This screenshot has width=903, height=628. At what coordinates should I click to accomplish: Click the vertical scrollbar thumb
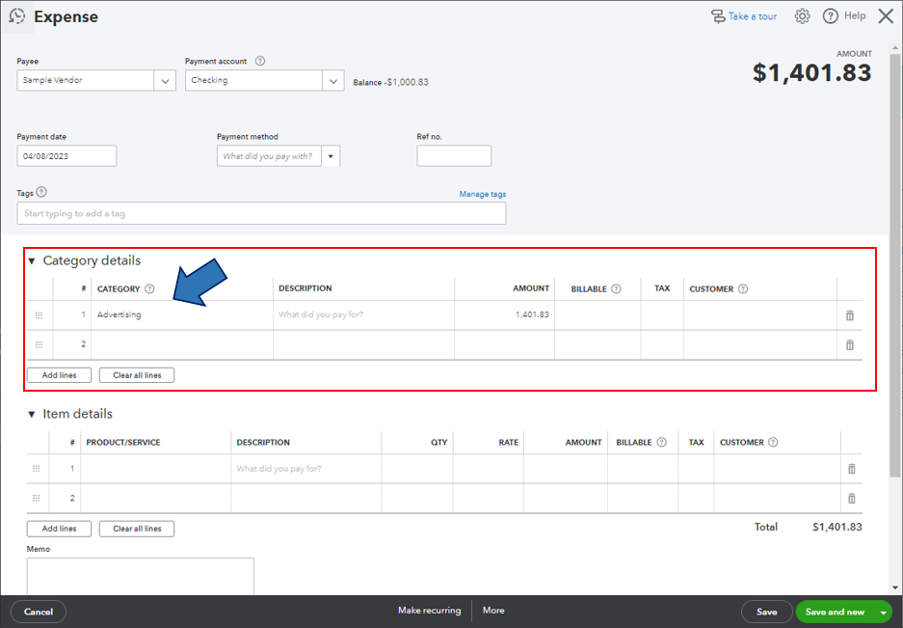click(x=894, y=265)
